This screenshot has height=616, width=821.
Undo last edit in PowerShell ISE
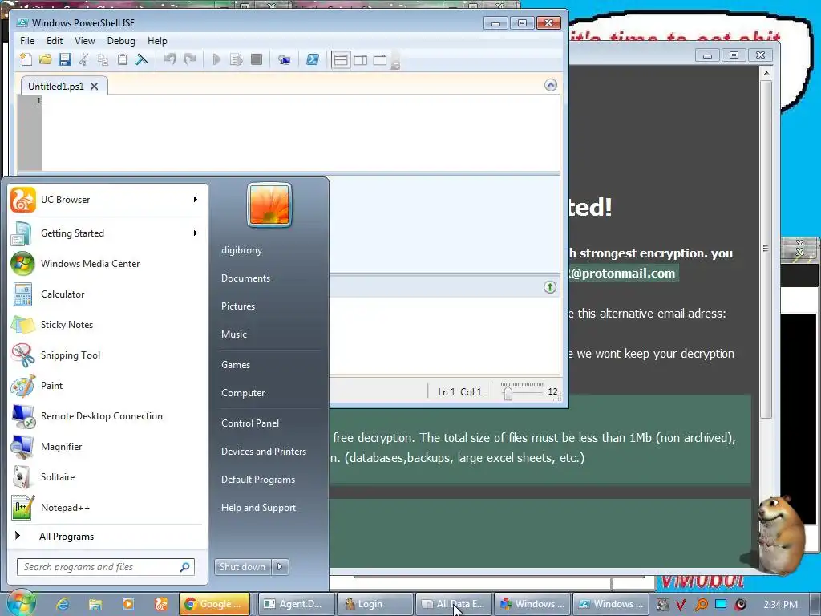pos(170,59)
